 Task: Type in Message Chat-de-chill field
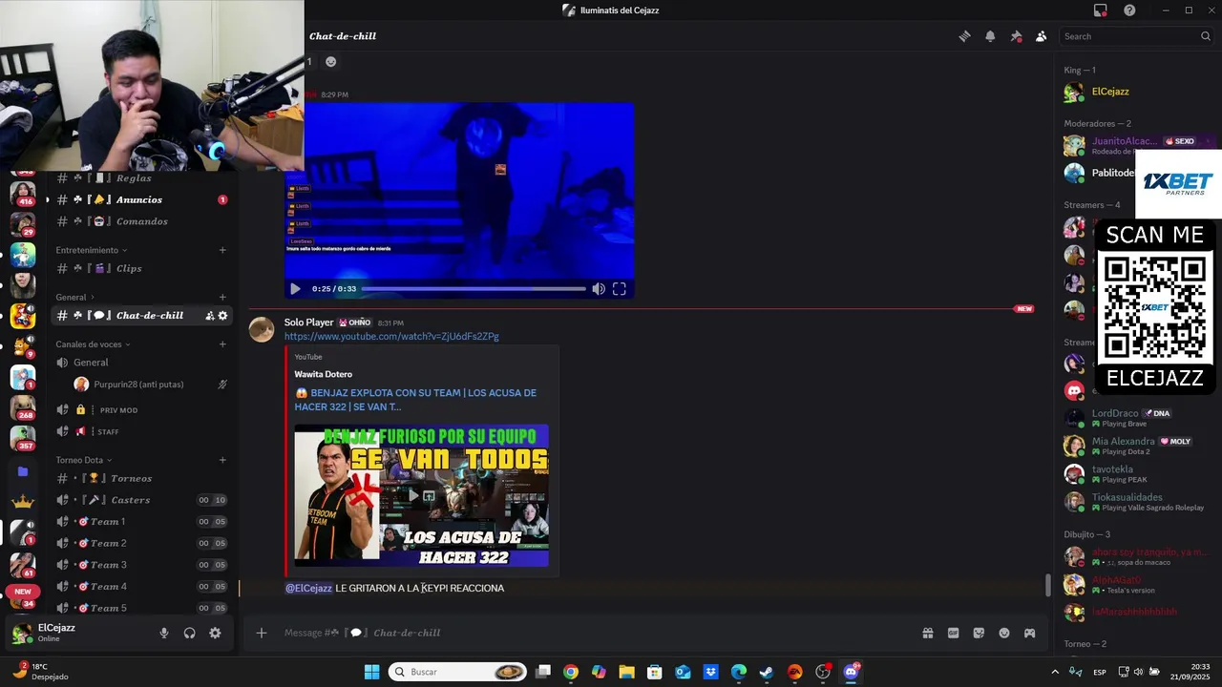[592, 633]
